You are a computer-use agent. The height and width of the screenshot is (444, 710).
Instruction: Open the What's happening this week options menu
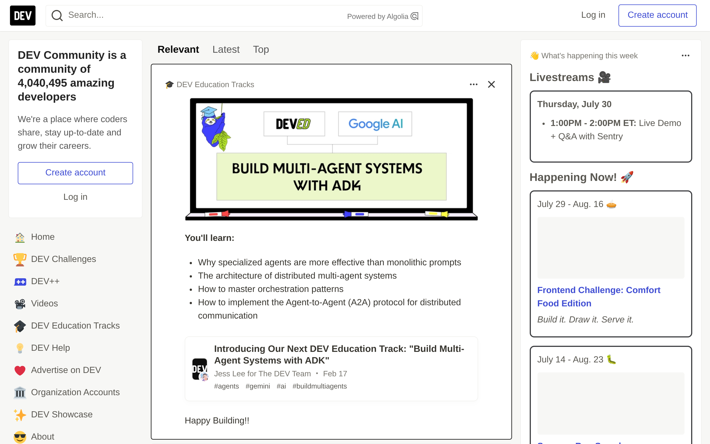[685, 56]
